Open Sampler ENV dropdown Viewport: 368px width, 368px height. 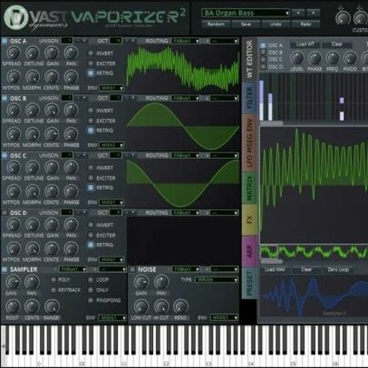pyautogui.click(x=112, y=318)
